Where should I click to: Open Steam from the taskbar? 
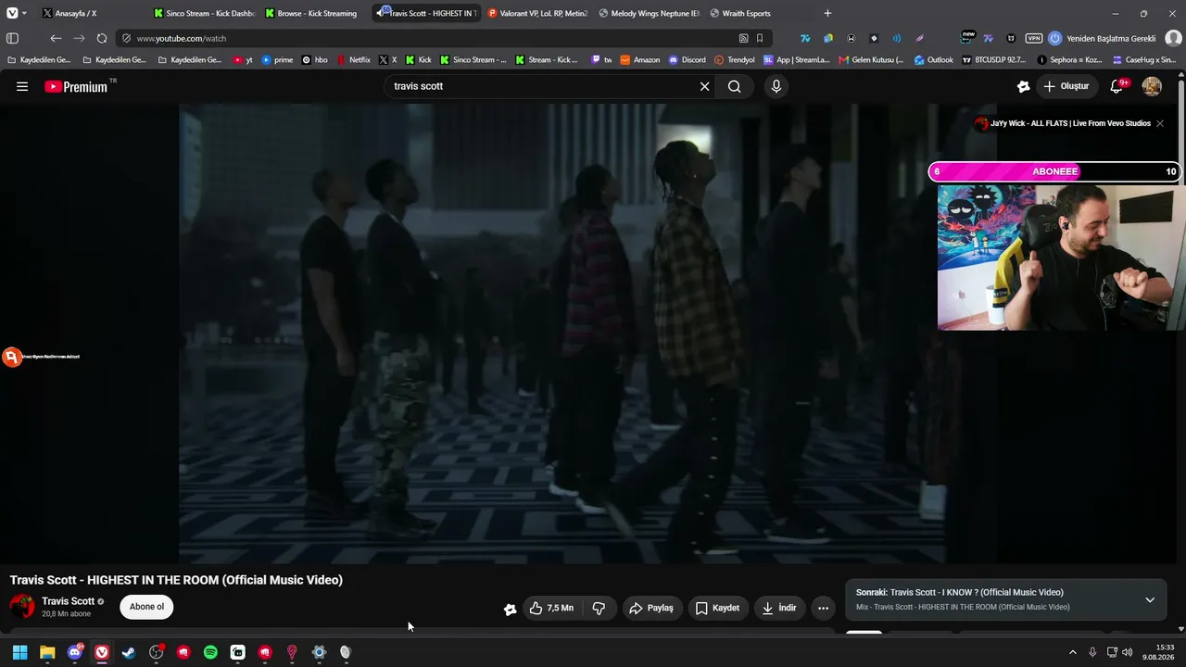click(x=129, y=652)
